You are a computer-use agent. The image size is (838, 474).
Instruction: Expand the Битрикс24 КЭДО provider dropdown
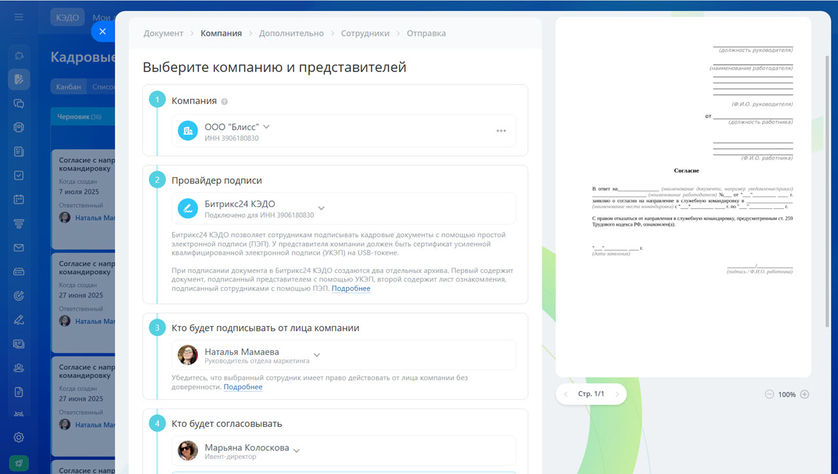point(321,208)
